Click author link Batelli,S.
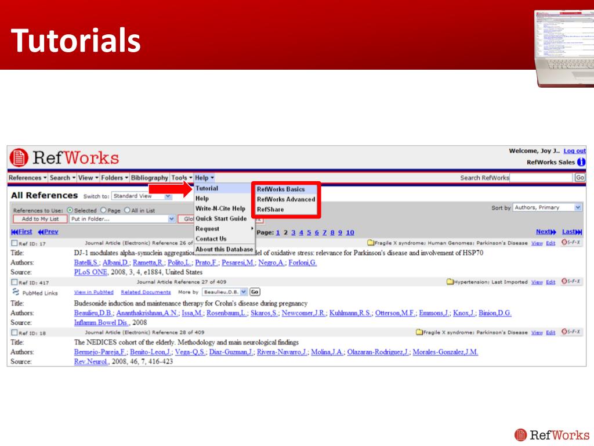The height and width of the screenshot is (446, 594). click(87, 262)
